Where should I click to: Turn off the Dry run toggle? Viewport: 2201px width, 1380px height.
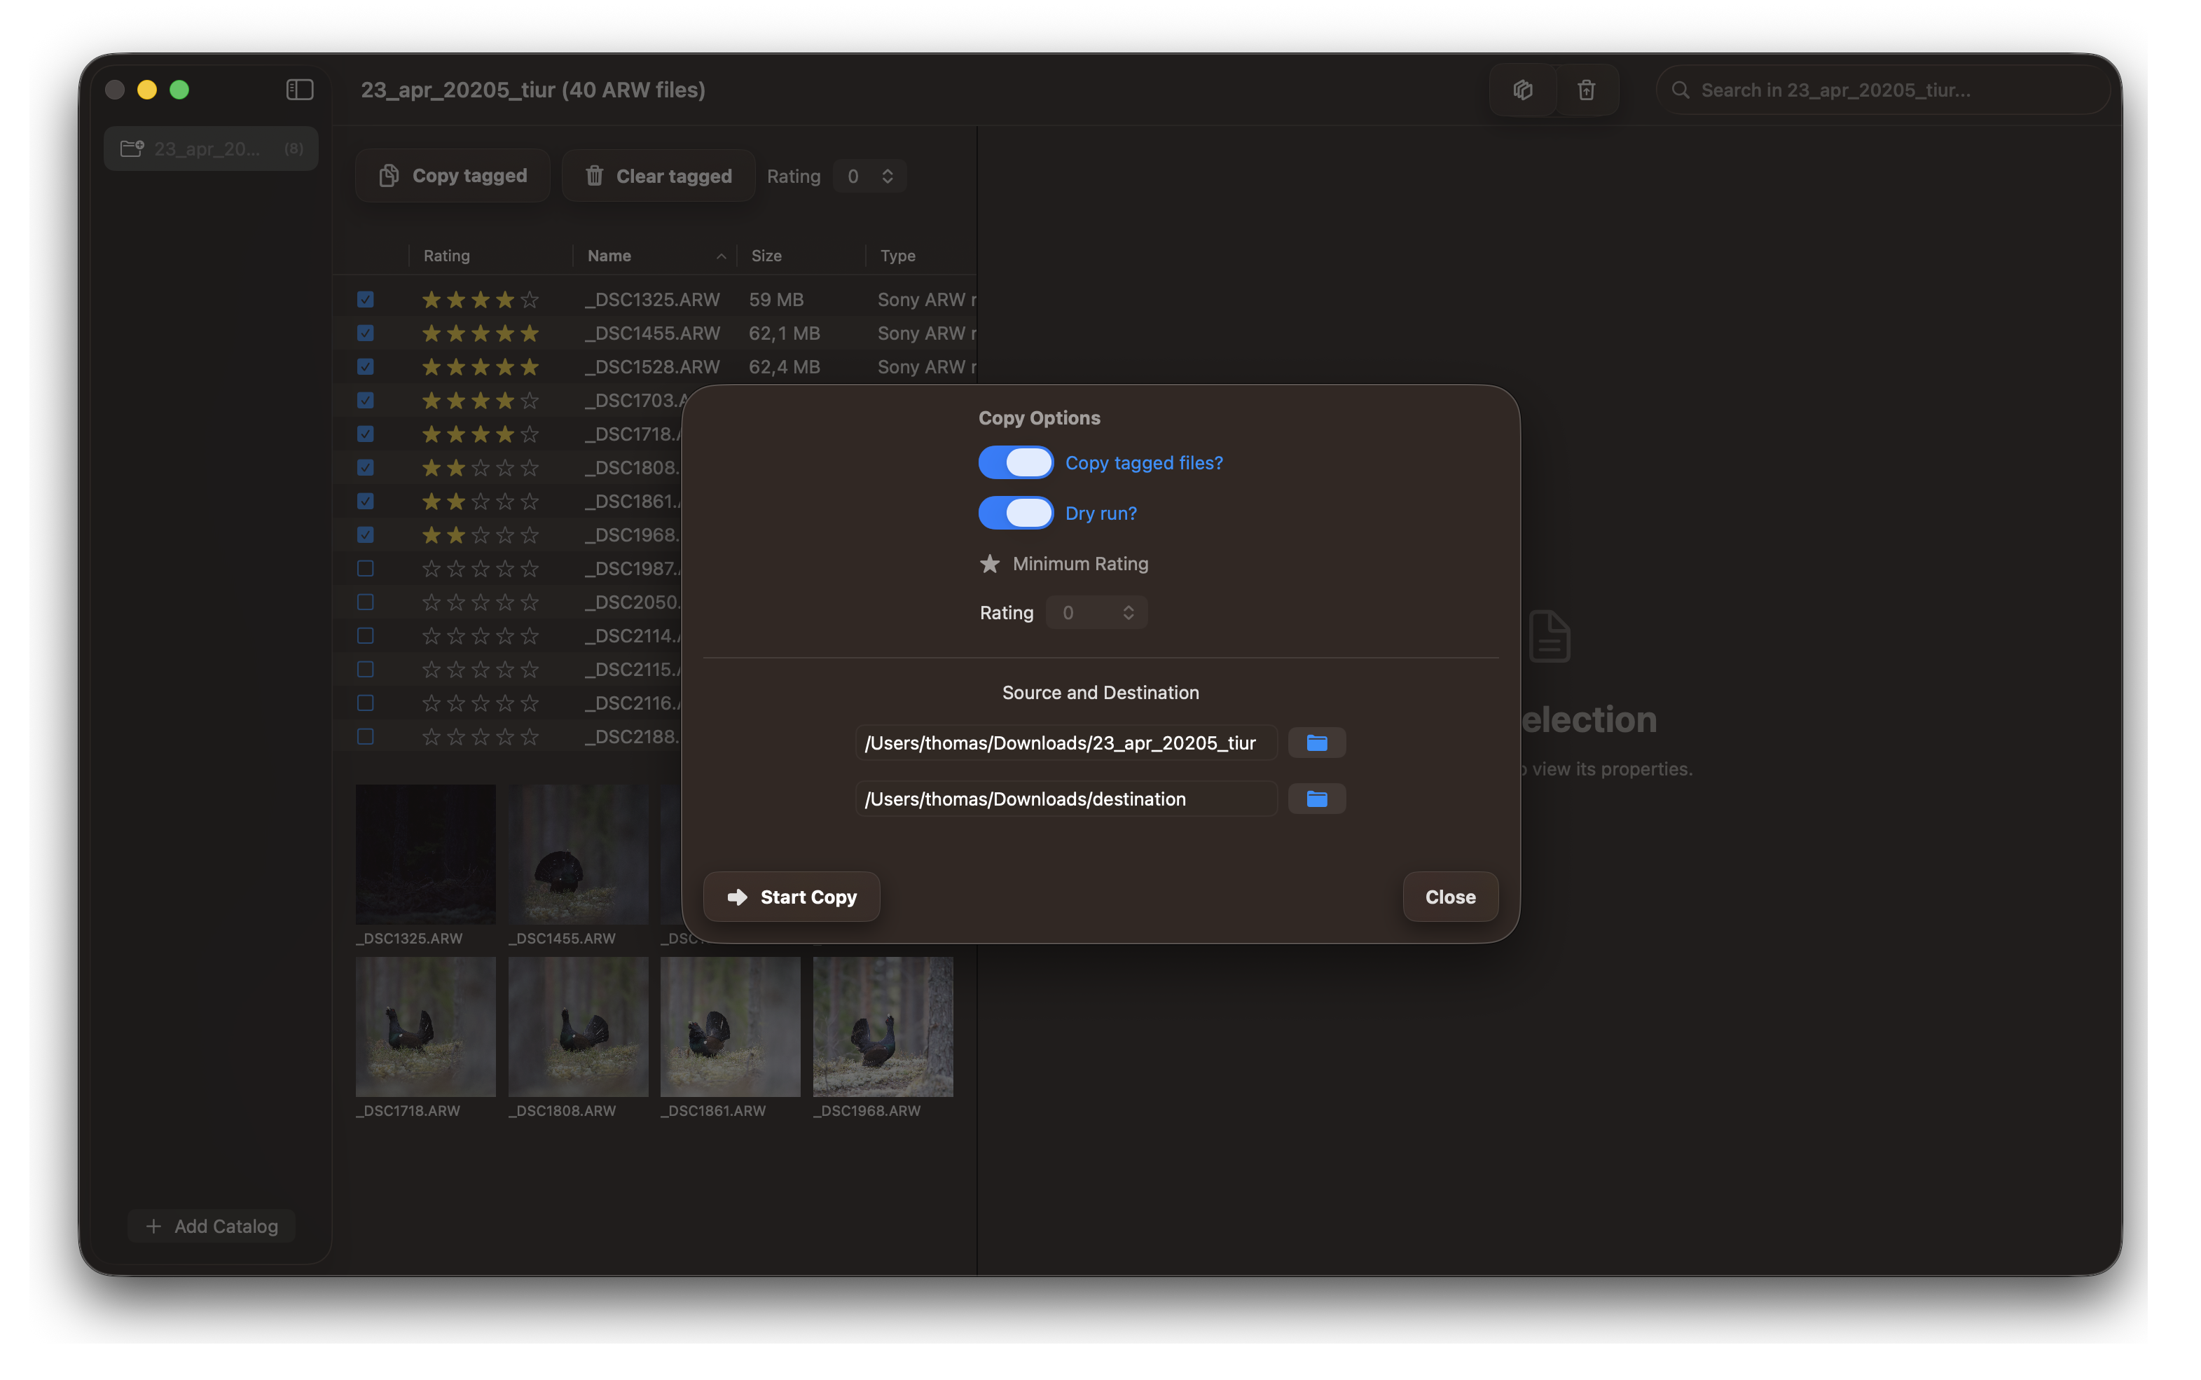[x=1015, y=513]
